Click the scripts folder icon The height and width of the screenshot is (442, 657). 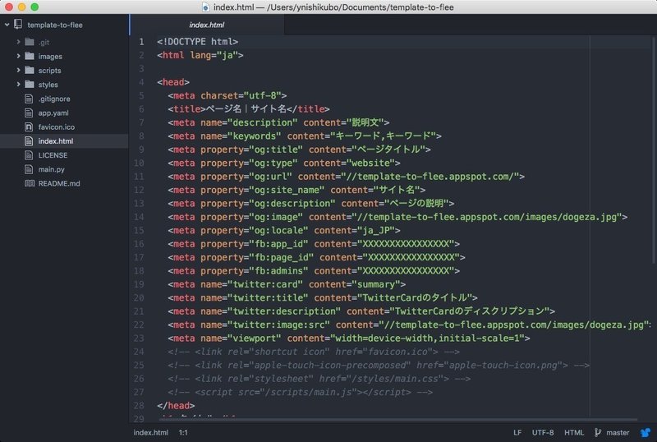[30, 70]
